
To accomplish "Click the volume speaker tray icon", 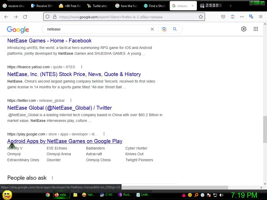I will 221,195.
